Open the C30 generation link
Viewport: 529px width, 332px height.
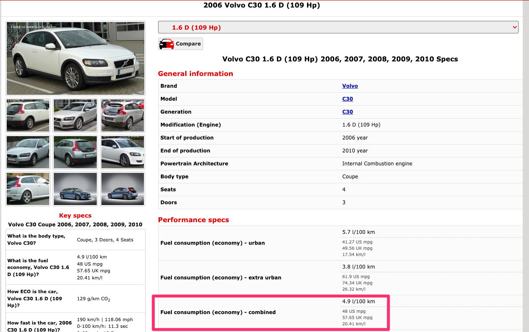pos(348,112)
